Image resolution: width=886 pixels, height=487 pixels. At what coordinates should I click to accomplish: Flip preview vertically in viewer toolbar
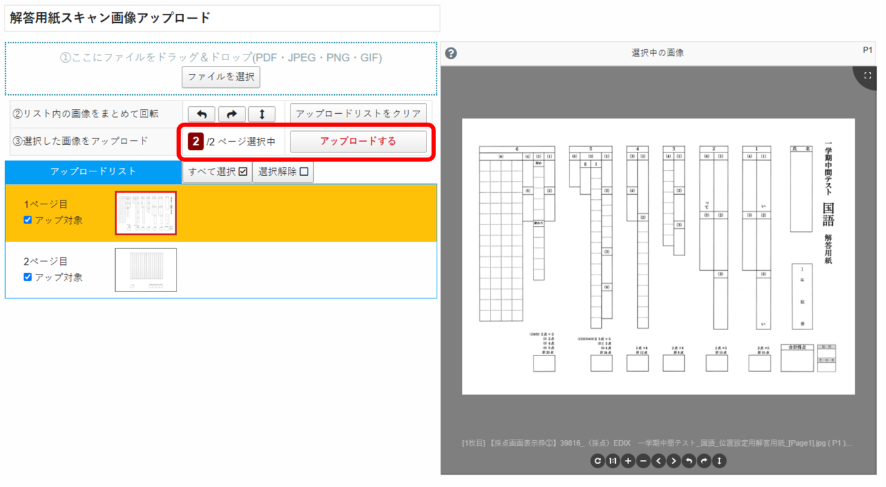(719, 461)
